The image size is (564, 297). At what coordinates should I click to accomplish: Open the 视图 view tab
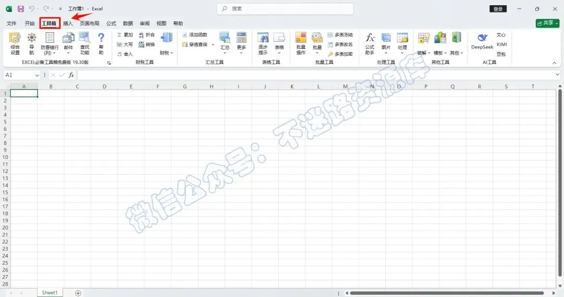(161, 23)
